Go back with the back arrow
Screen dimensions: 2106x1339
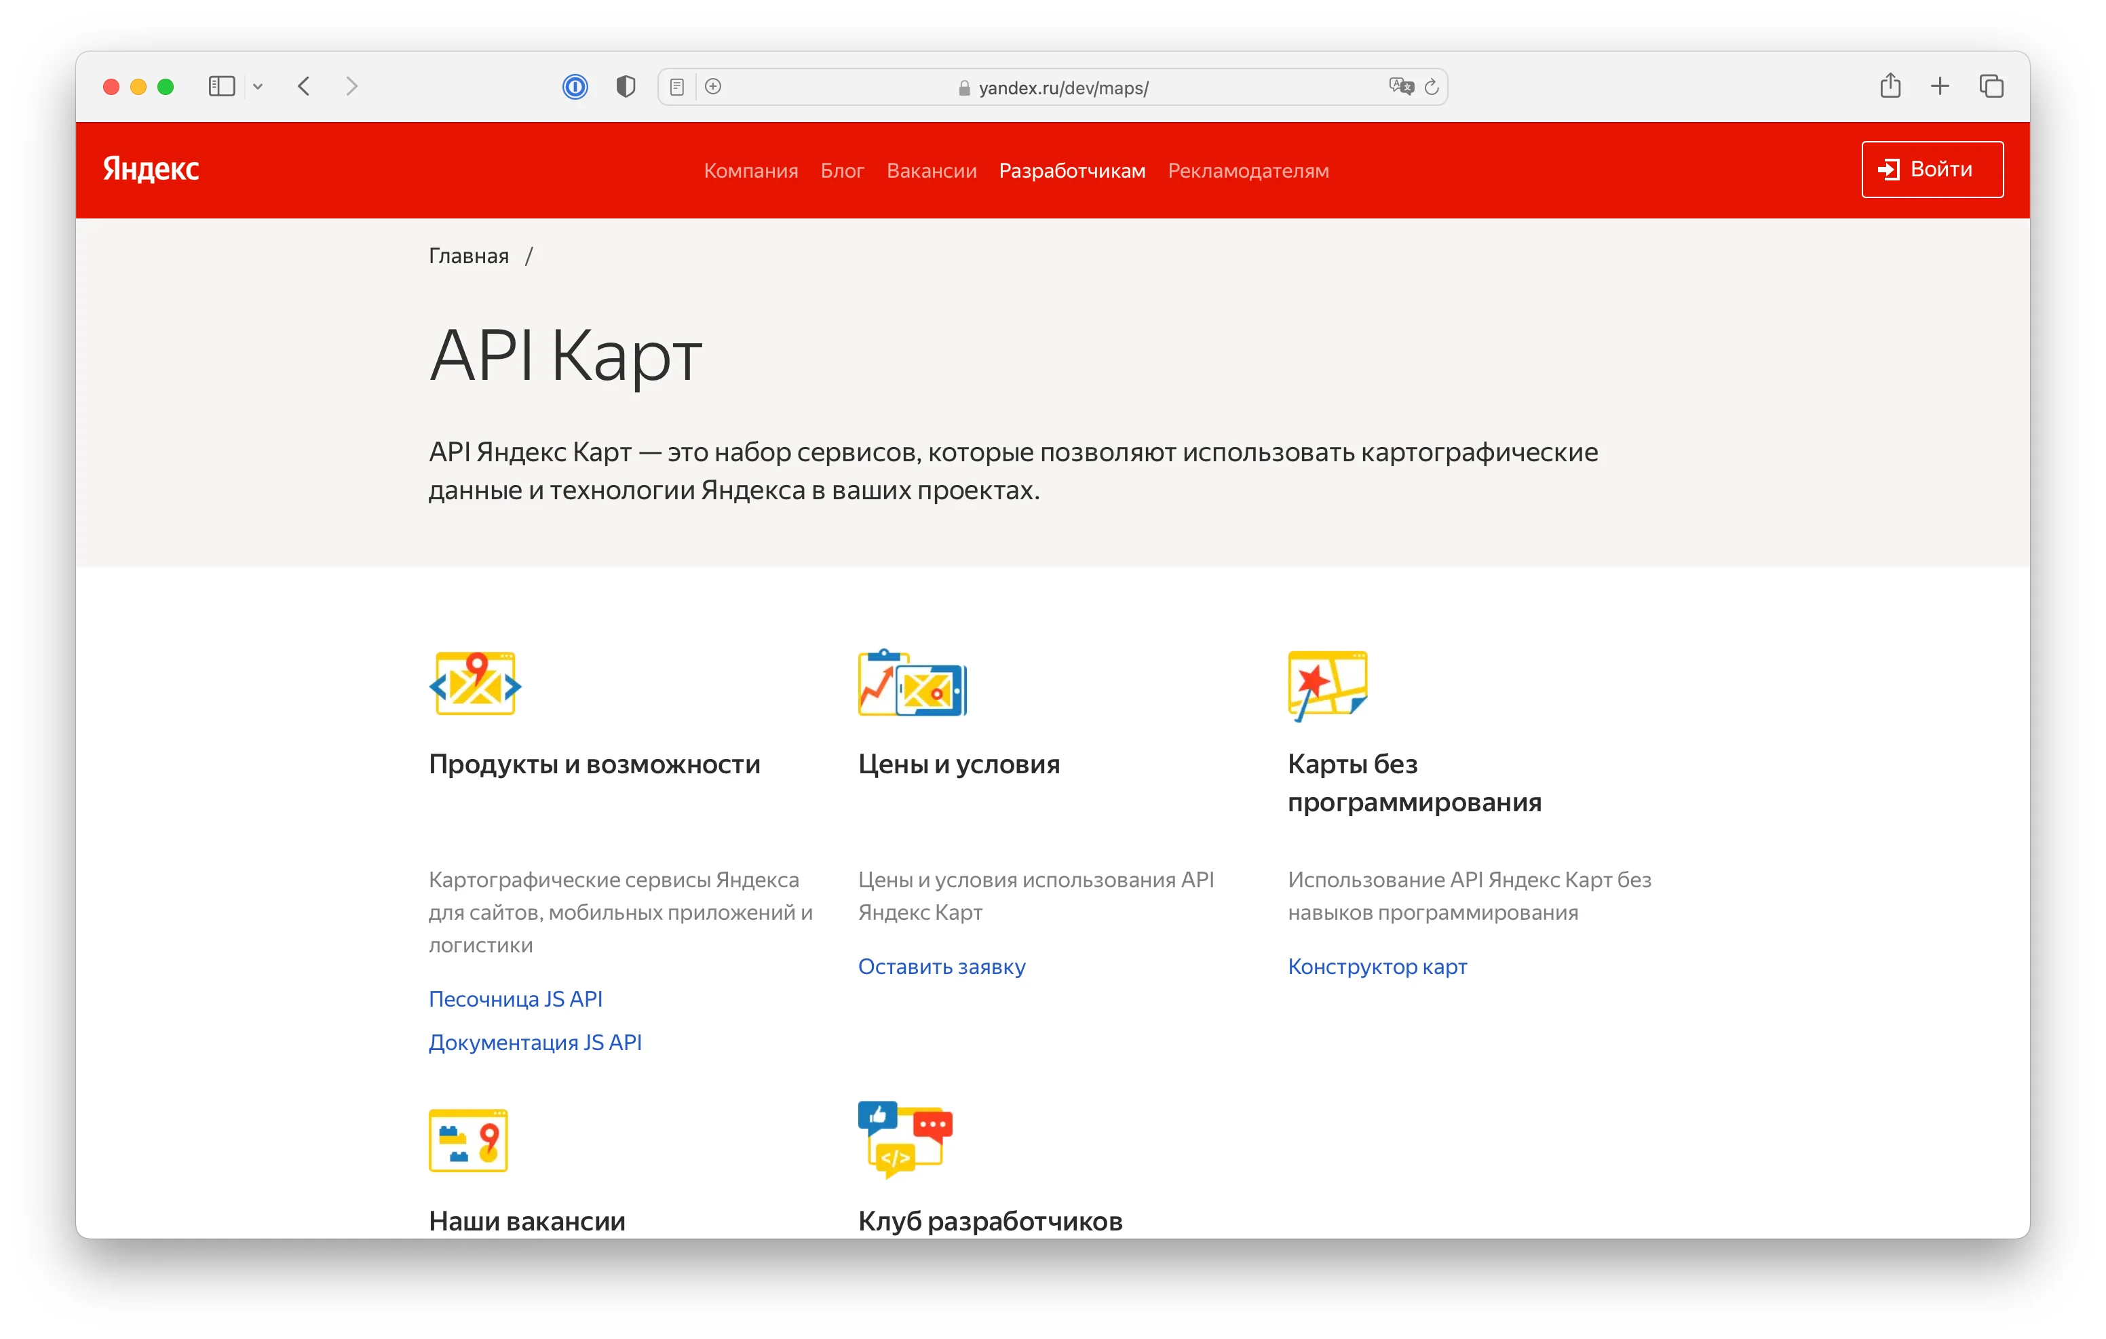303,87
